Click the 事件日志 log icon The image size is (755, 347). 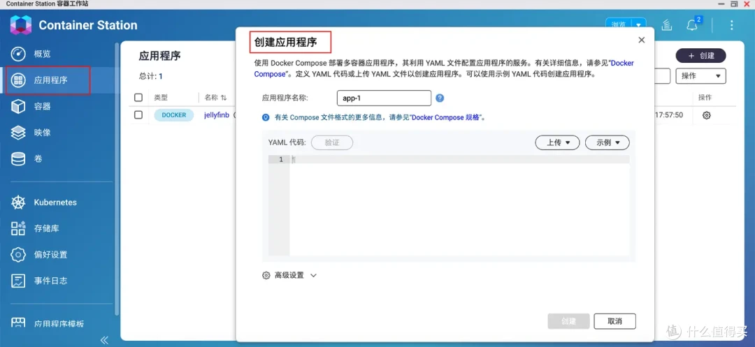[x=18, y=281]
